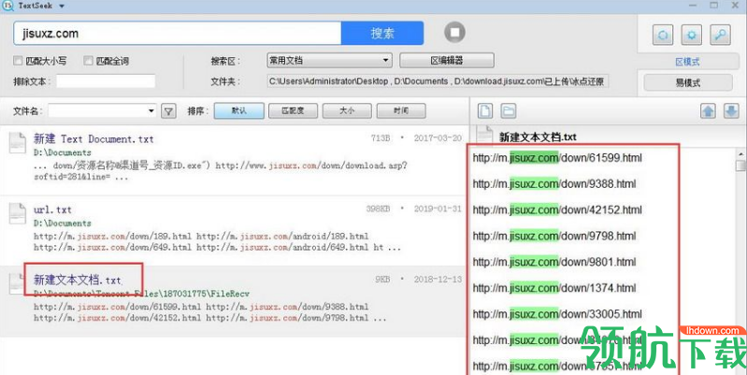Enable the 匹配大小写 checkbox
The image size is (747, 375).
(18, 61)
